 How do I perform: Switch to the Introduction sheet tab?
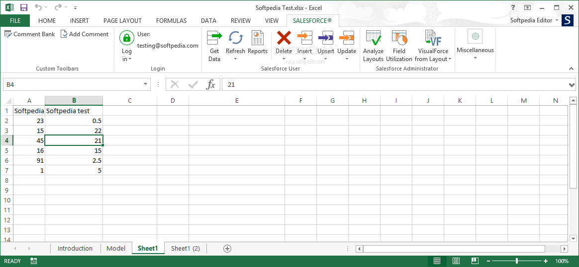(x=75, y=249)
